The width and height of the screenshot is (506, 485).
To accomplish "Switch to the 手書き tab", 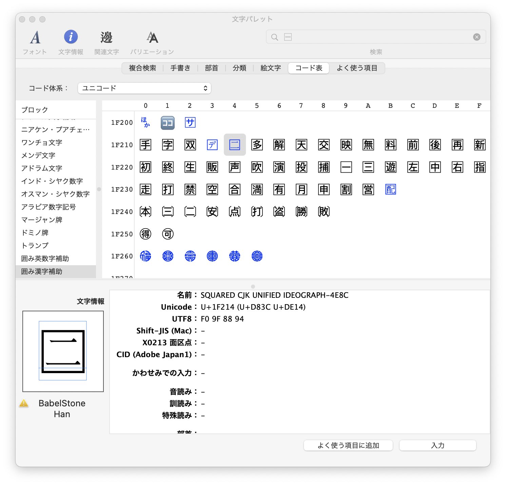I will [180, 68].
